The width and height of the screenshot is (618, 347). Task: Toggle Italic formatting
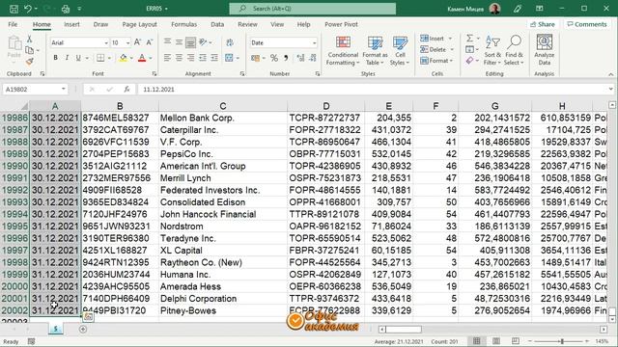pyautogui.click(x=67, y=58)
